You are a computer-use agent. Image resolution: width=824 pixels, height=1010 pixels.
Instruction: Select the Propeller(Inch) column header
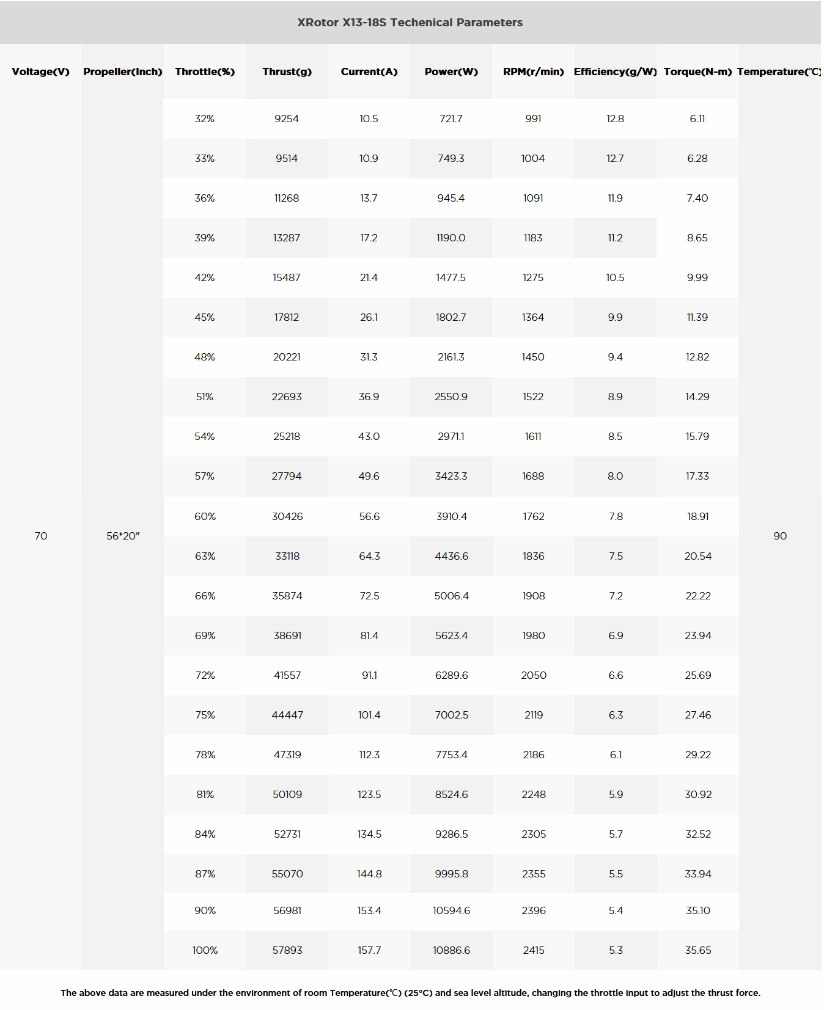[123, 71]
